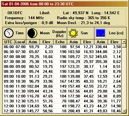This screenshot has width=129, height=116.
Task: Select the 06:30 UTC cell
Action: tap(9, 52)
